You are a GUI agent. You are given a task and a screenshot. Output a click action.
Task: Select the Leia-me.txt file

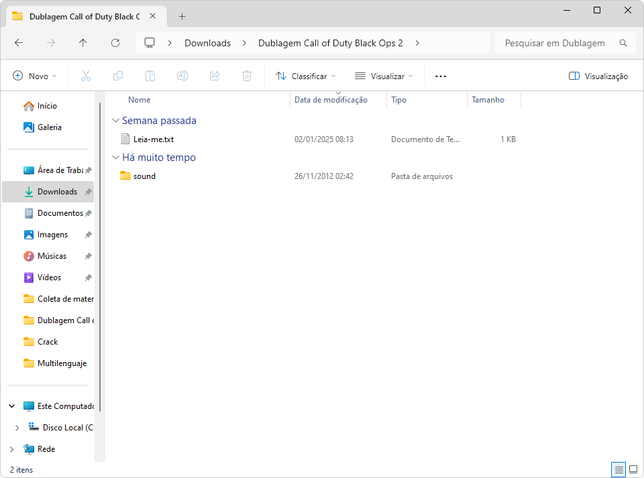click(154, 139)
